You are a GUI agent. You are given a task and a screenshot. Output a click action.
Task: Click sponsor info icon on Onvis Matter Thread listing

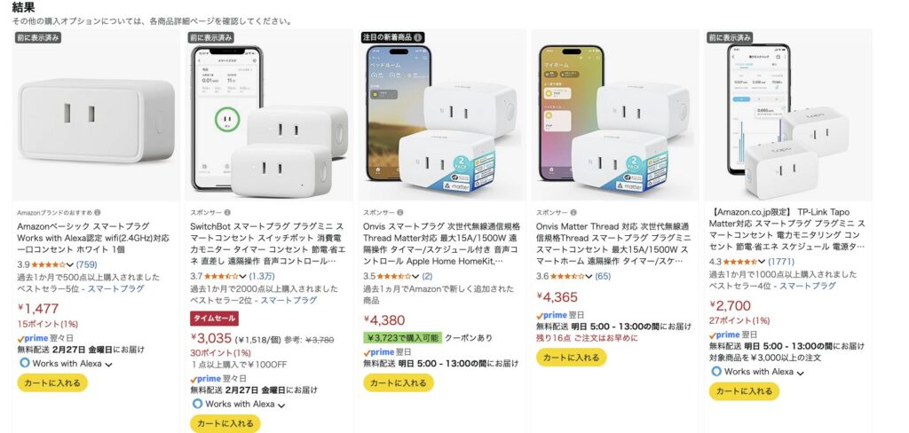pos(573,213)
